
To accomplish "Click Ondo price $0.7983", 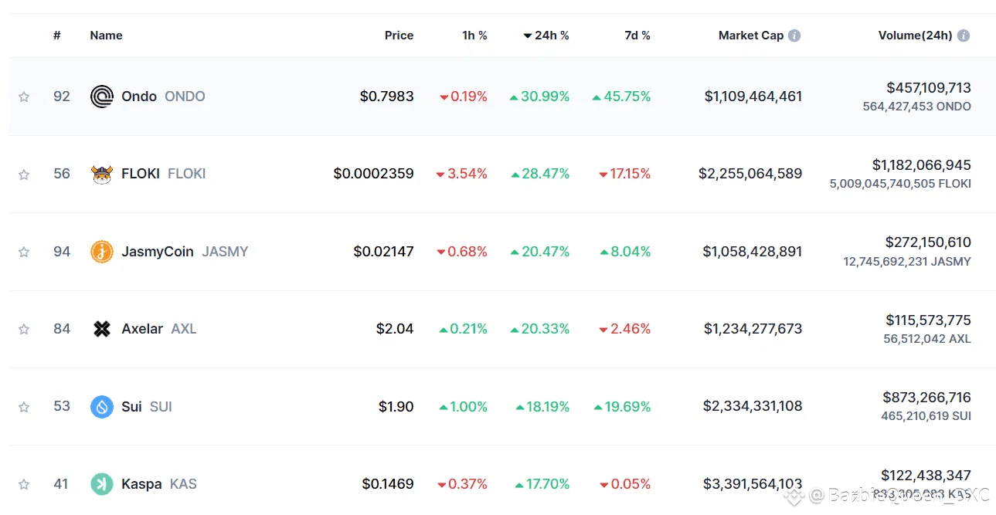I will 386,97.
